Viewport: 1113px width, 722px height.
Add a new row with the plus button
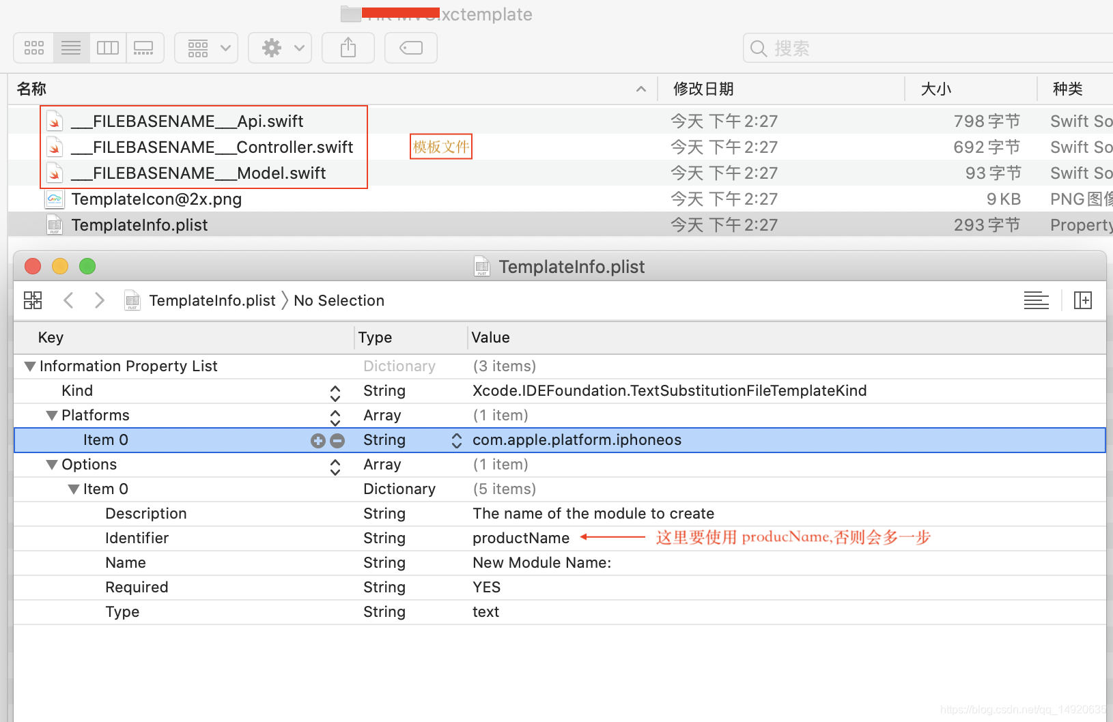(318, 440)
